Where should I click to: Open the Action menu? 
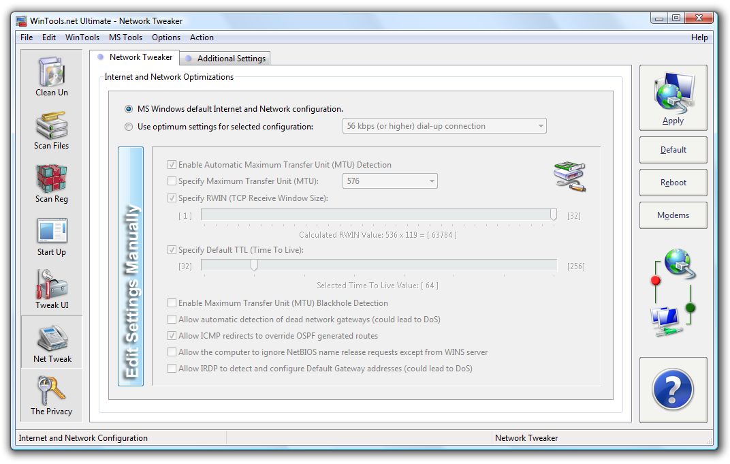(202, 37)
